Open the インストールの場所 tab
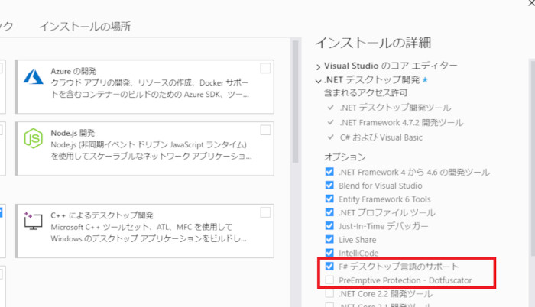Screen dimensions: 535x307 click(x=85, y=26)
